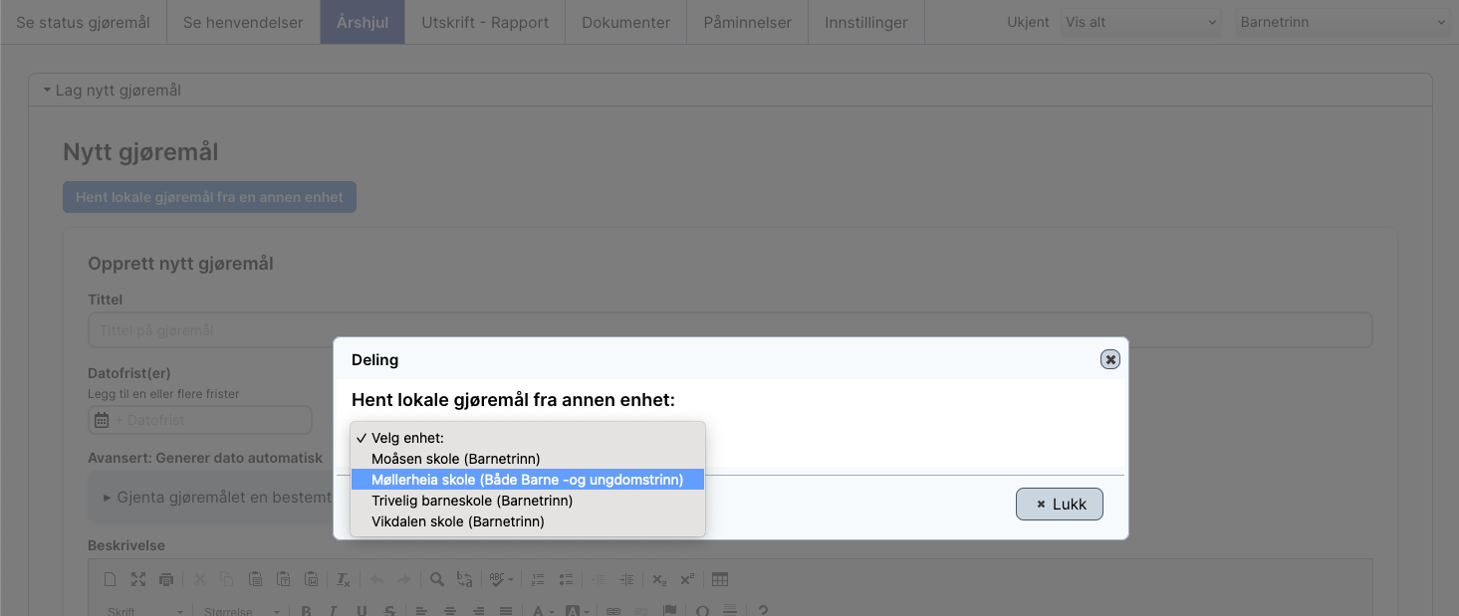This screenshot has width=1459, height=616.
Task: Select Vikdalen skole (Barnetrinn) option
Action: click(528, 521)
